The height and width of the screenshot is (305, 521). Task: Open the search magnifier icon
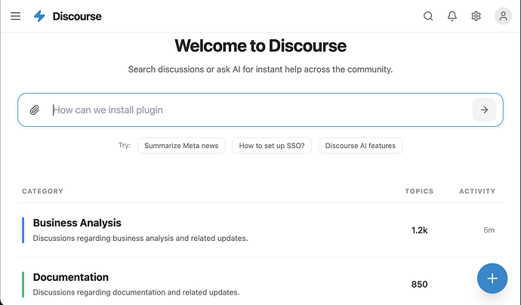pyautogui.click(x=428, y=16)
